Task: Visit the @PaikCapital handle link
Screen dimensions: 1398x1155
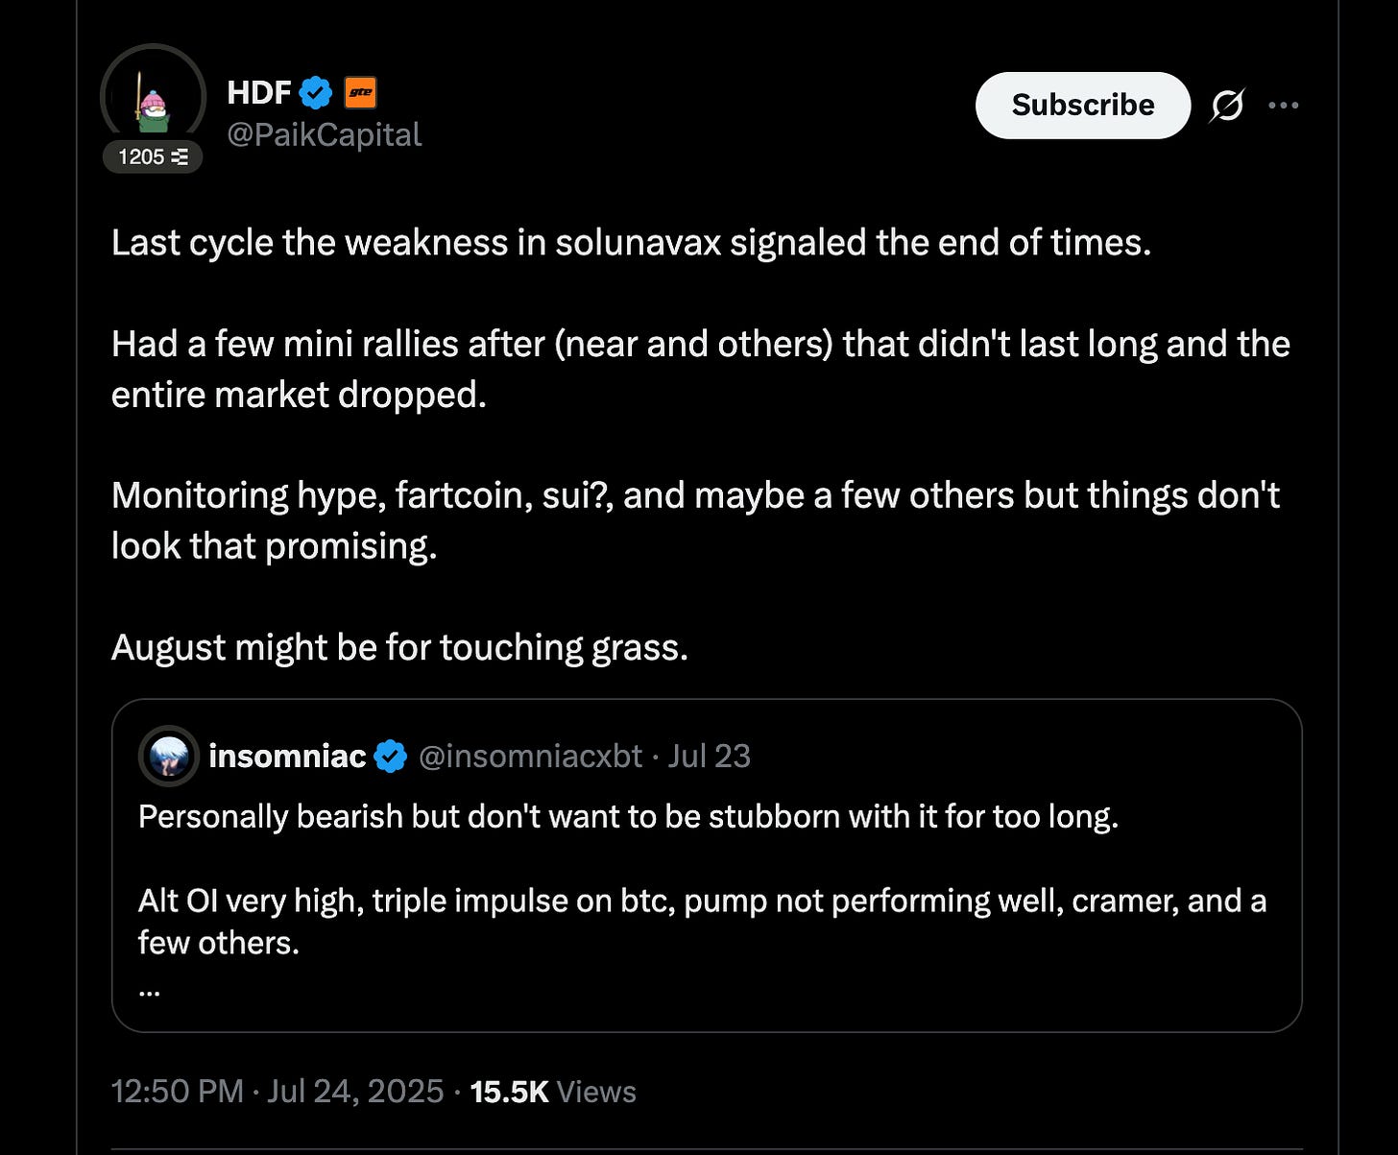Action: coord(324,134)
